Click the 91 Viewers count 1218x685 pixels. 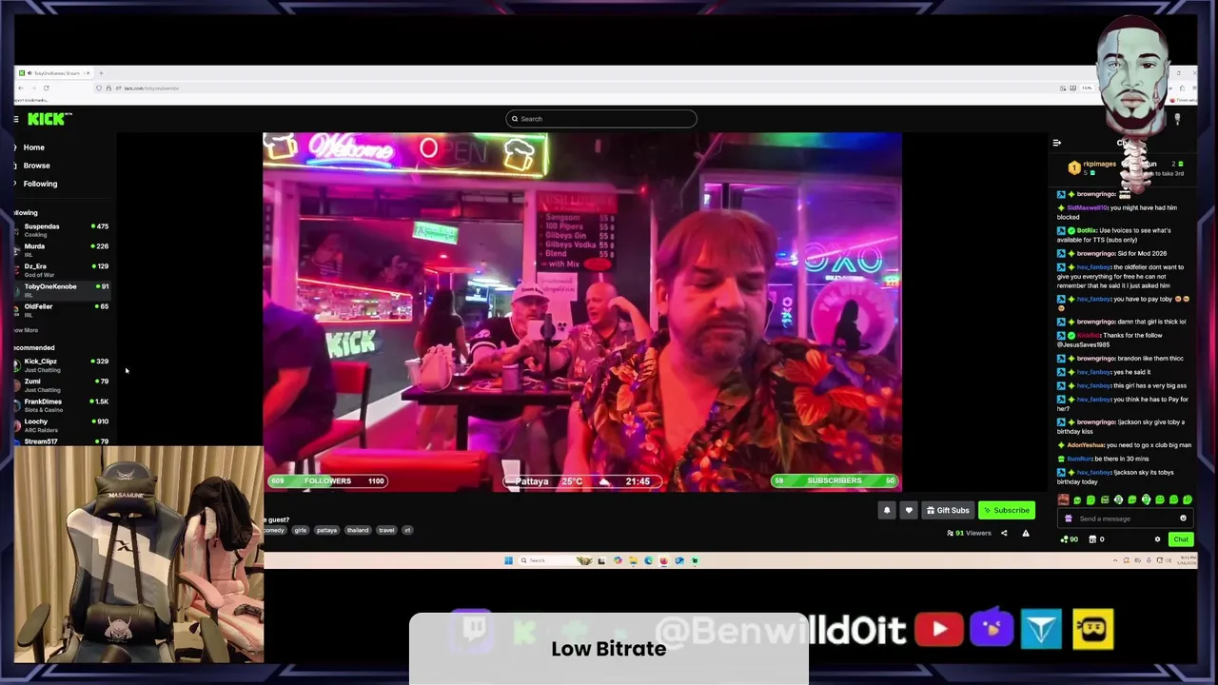[970, 533]
